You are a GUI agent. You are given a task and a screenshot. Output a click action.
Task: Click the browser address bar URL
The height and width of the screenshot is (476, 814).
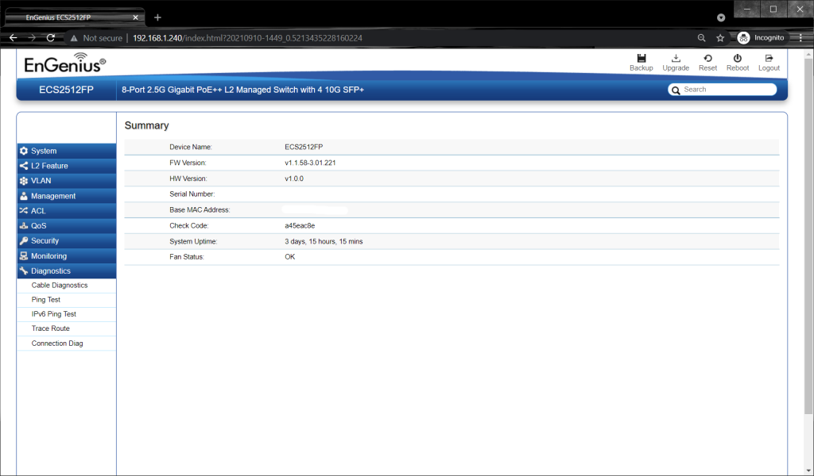coord(248,38)
